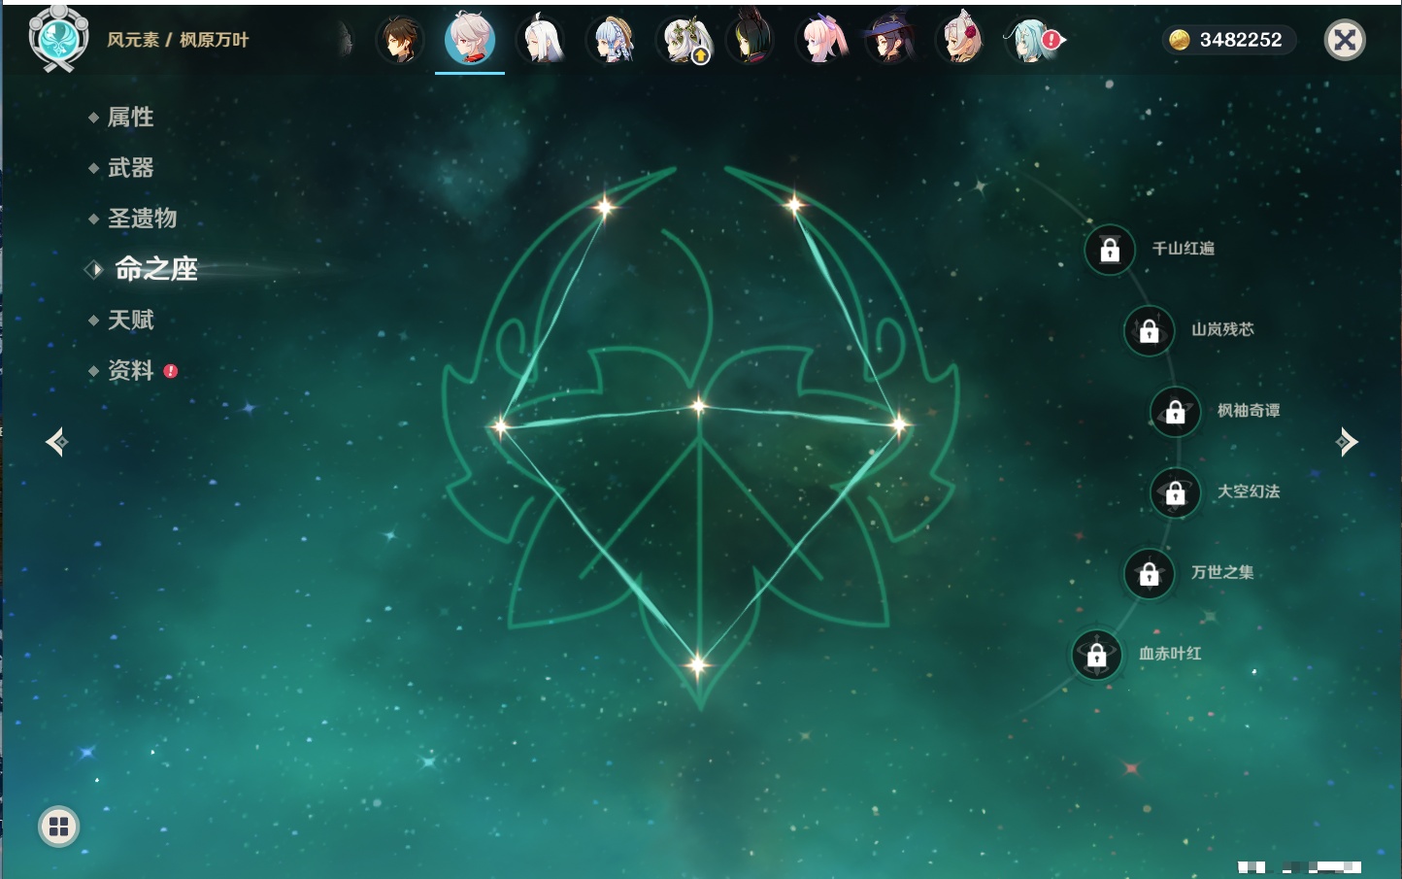Open locked constellation 大空幻法
Image resolution: width=1402 pixels, height=879 pixels.
pyautogui.click(x=1176, y=492)
